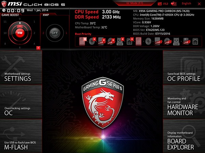Select legacy CD/DVD boot device
Viewport: 205px width, 153px height.
(148, 41)
